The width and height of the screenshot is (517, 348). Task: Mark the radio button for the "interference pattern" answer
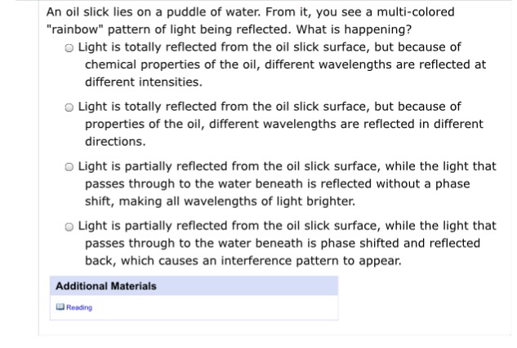(69, 227)
